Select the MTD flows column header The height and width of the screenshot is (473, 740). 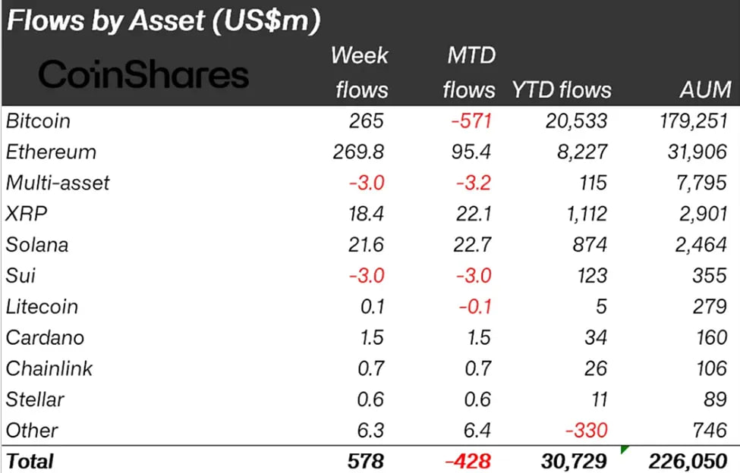click(469, 73)
